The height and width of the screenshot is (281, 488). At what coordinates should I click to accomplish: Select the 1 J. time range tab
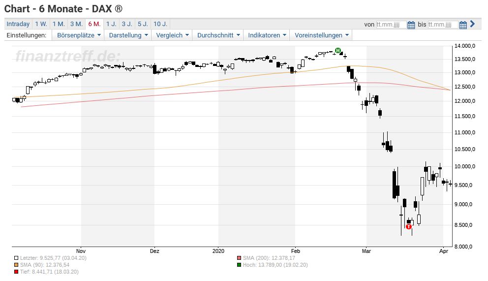pos(111,24)
